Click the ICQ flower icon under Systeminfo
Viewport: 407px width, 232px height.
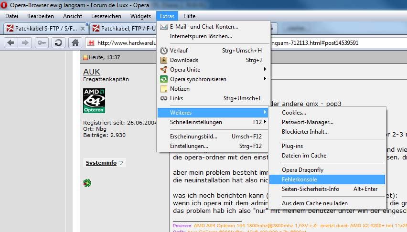click(87, 183)
